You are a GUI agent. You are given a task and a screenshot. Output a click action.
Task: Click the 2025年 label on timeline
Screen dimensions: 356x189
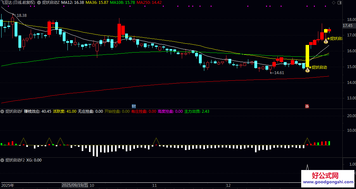(8, 185)
